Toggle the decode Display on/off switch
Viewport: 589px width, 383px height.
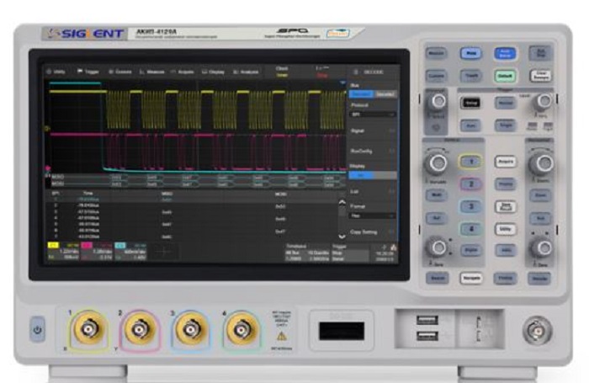pos(373,176)
